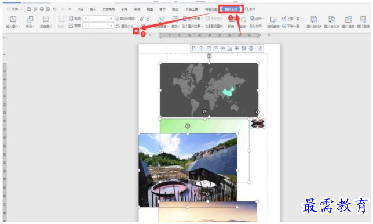Expand the Shapes dropdown
This screenshot has height=224, width=373.
point(30,22)
